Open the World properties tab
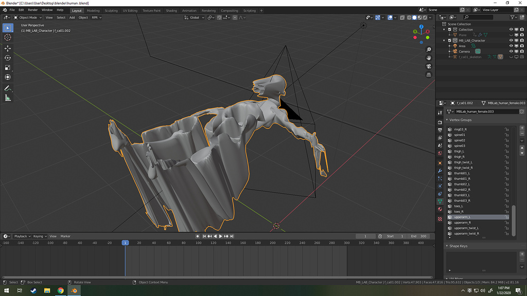527x296 pixels. coord(440,153)
